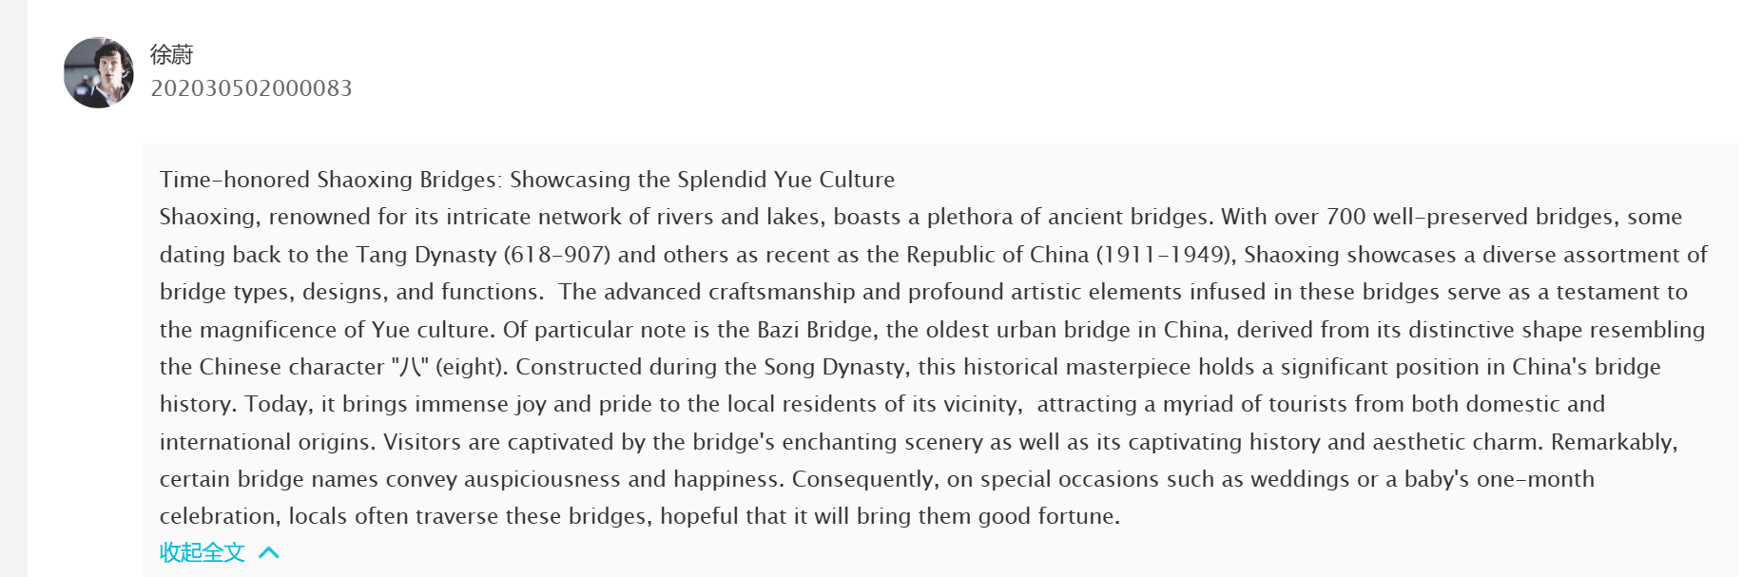Open the username 徐蔚 link
Screen dimensions: 1743x577
coord(171,55)
